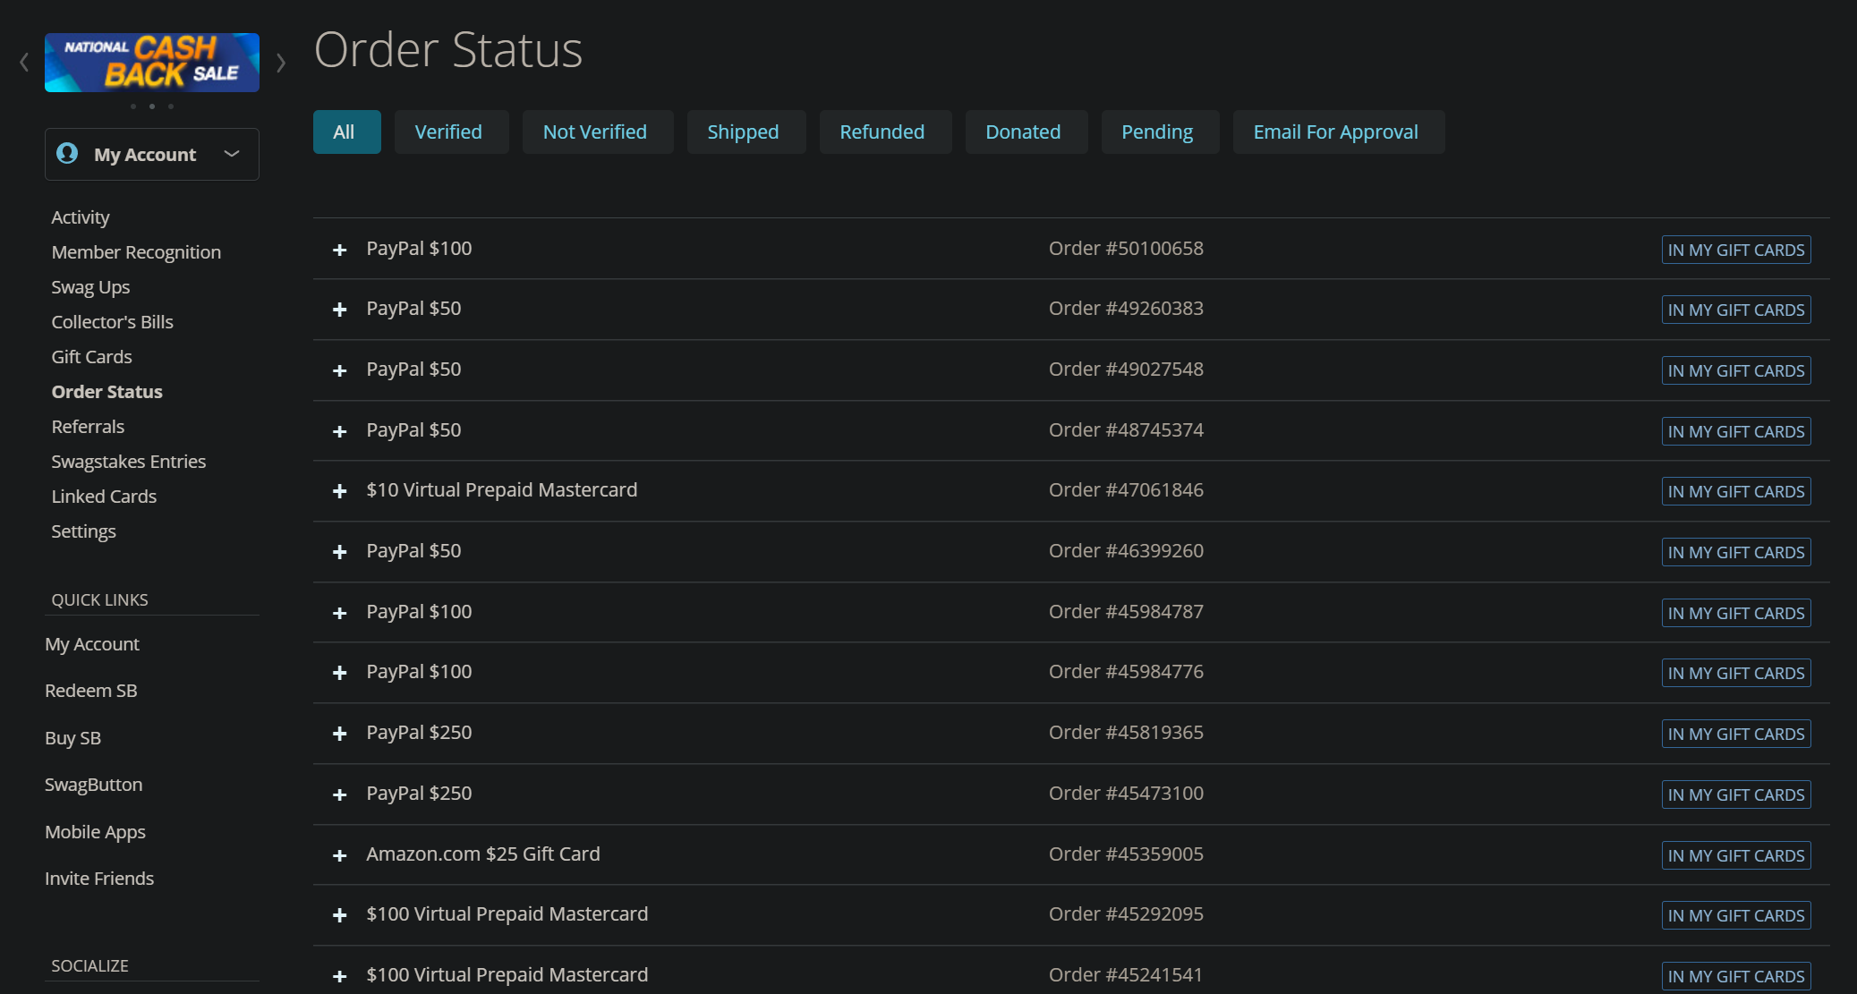Switch to the Verified filter tab

pyautogui.click(x=448, y=132)
